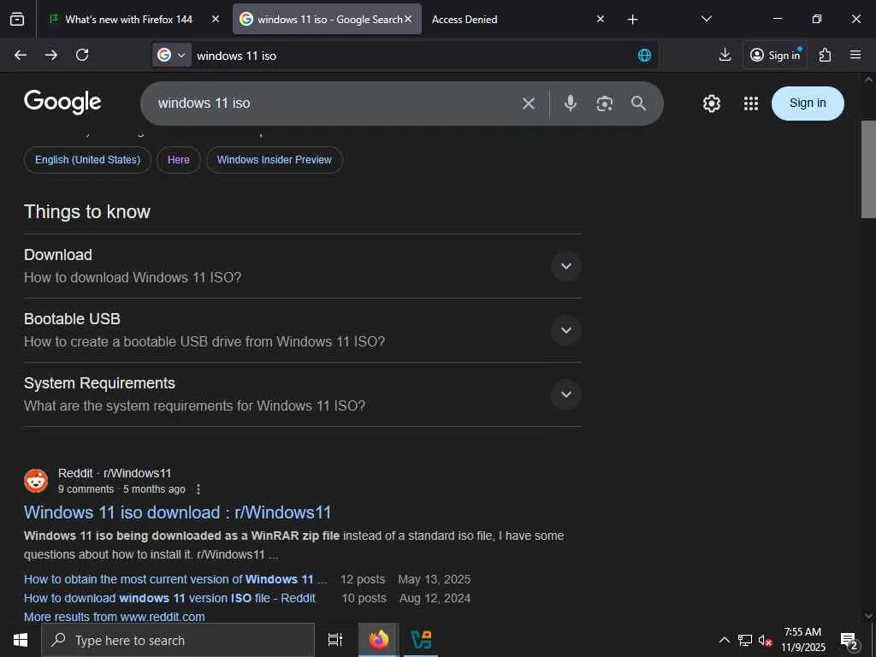Open network status tray icon
Image resolution: width=876 pixels, height=657 pixels.
point(745,640)
